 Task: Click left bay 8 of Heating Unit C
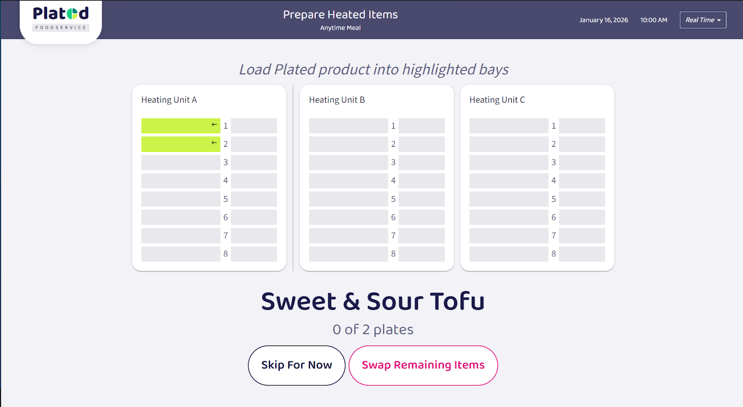pos(508,254)
